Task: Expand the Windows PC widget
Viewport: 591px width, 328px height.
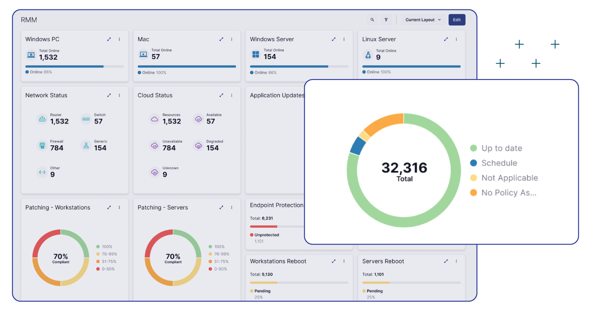Action: pyautogui.click(x=109, y=39)
